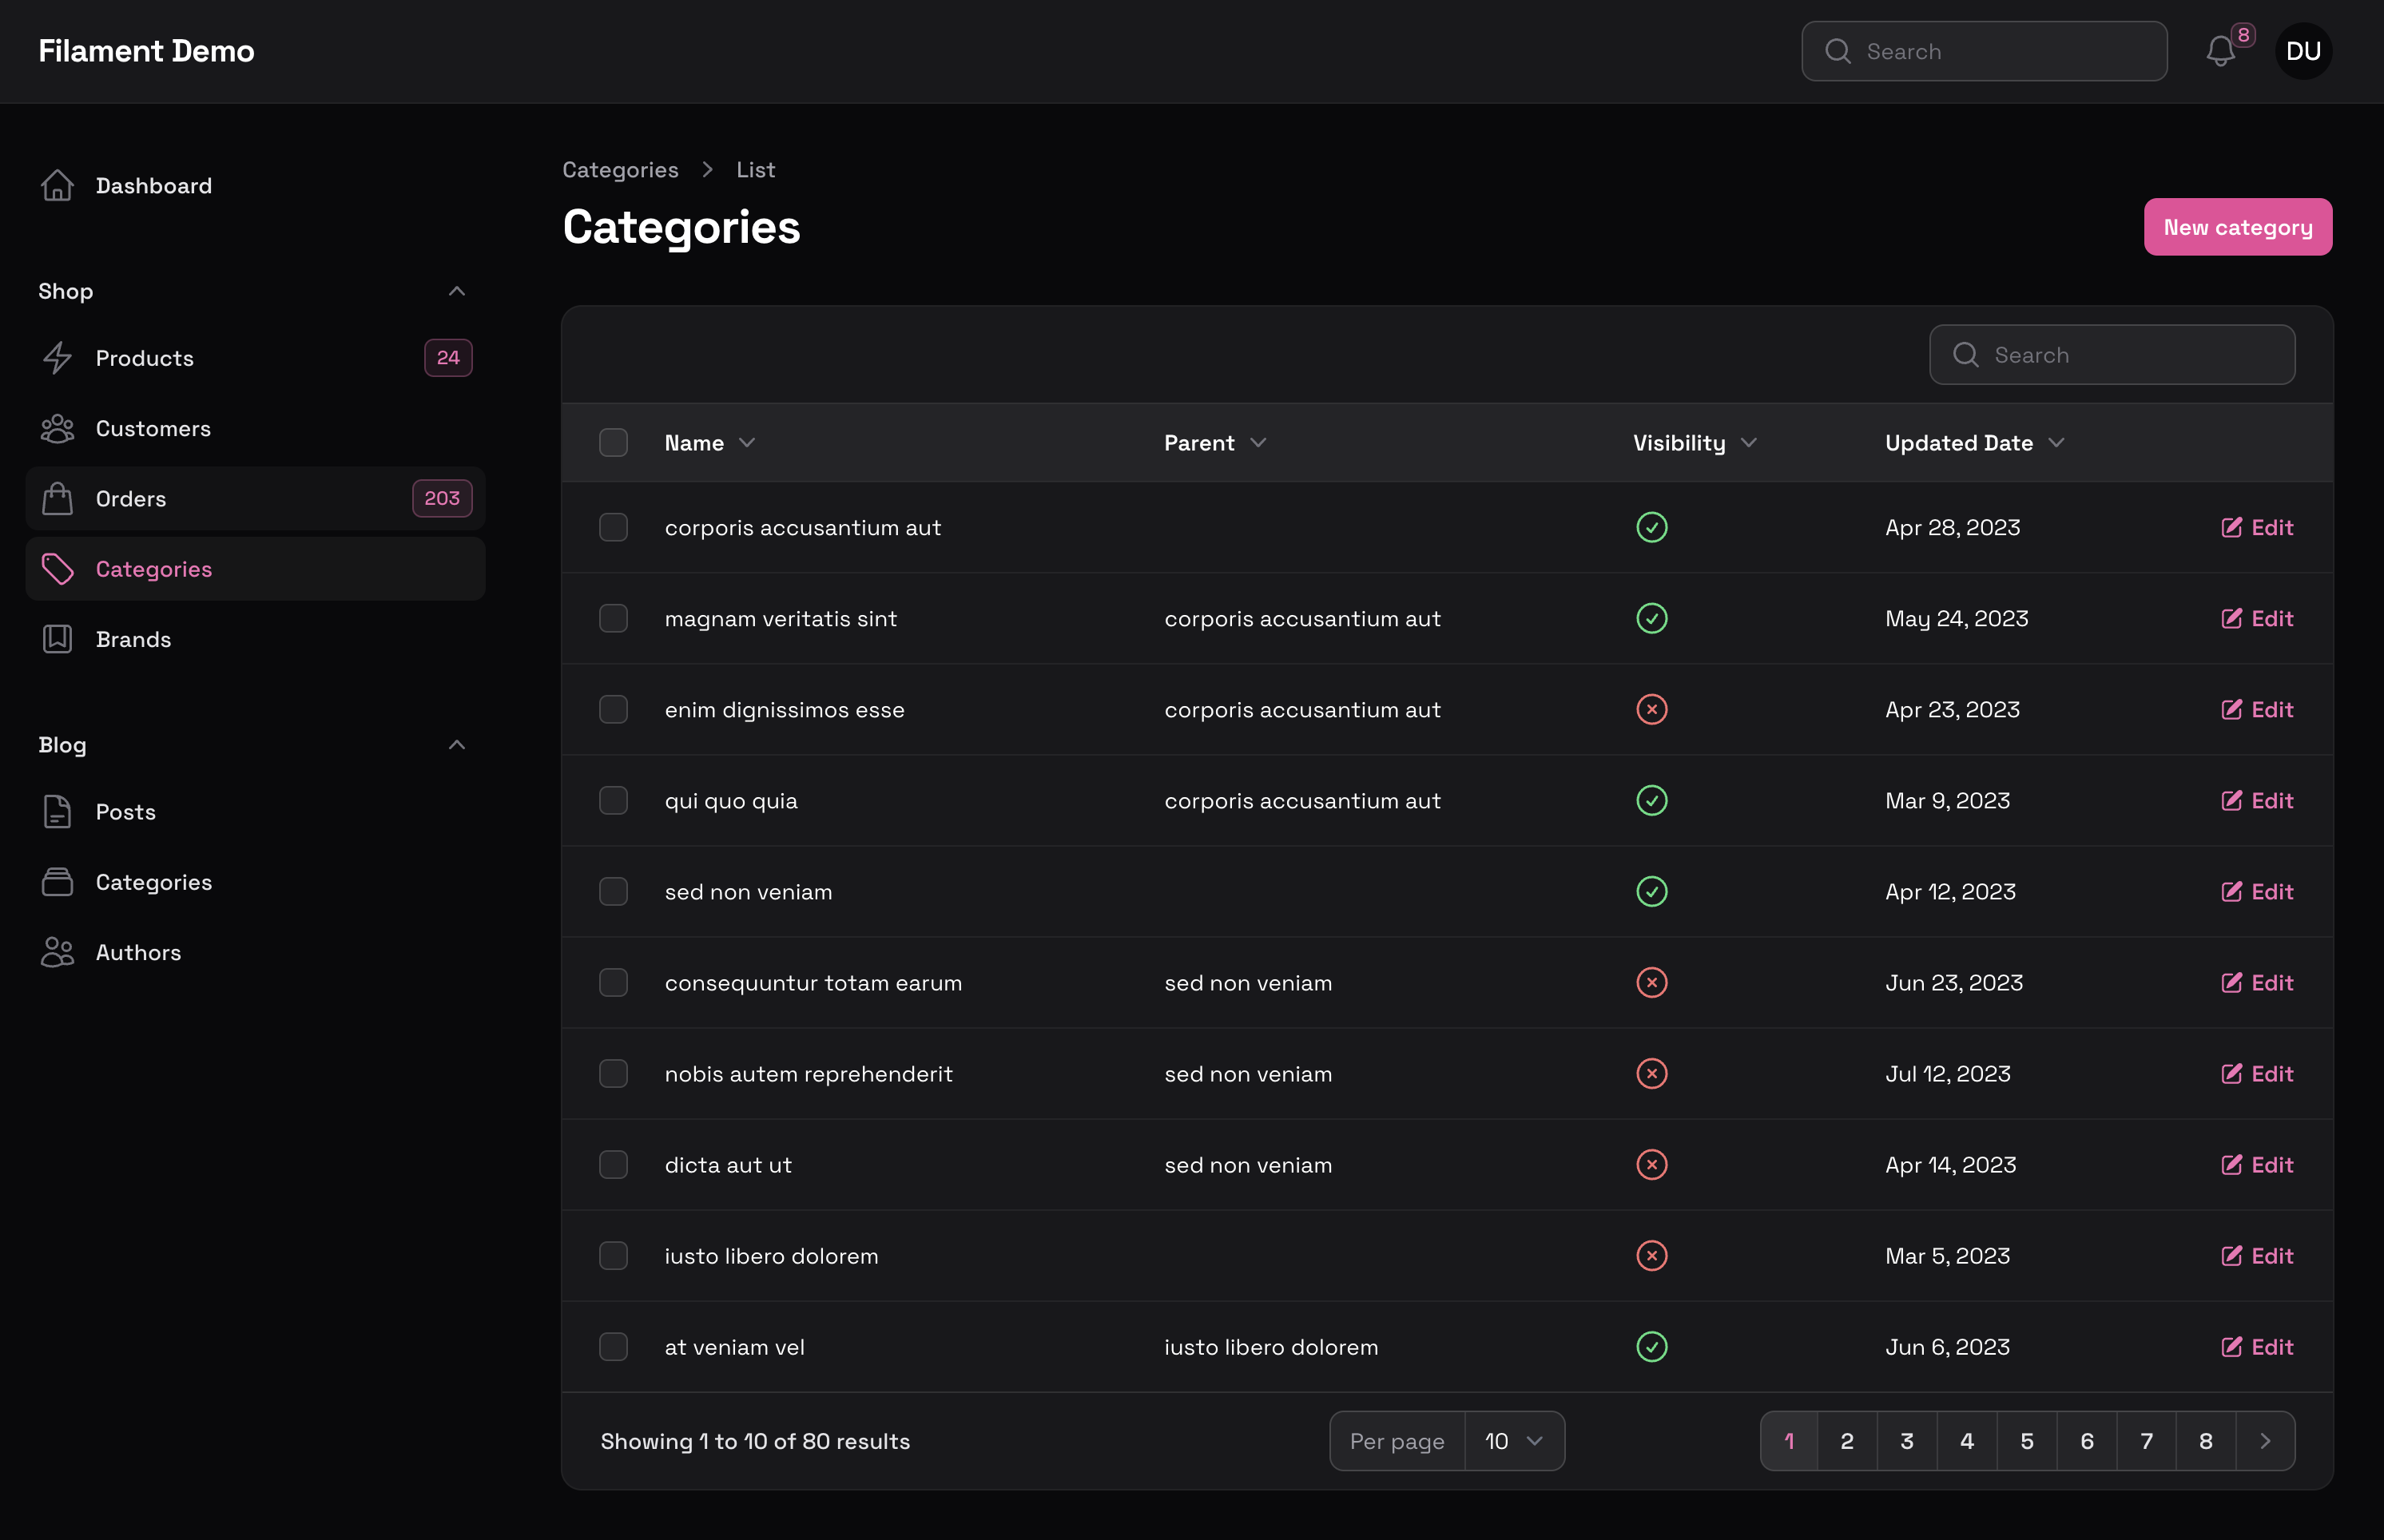Click the Brands bookmark icon

click(57, 640)
